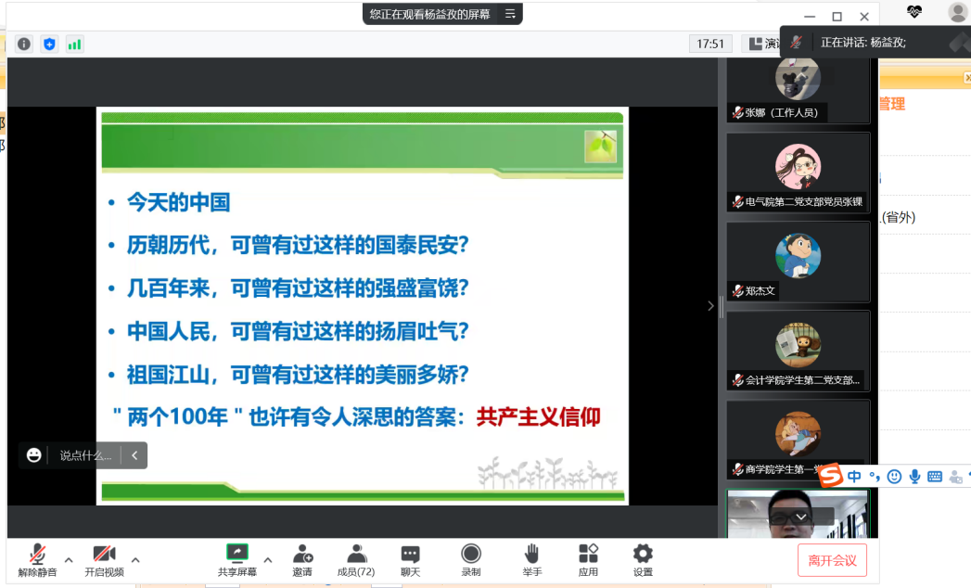Expand video options arrow beside 开启视频
The height and width of the screenshot is (588, 971).
(135, 560)
